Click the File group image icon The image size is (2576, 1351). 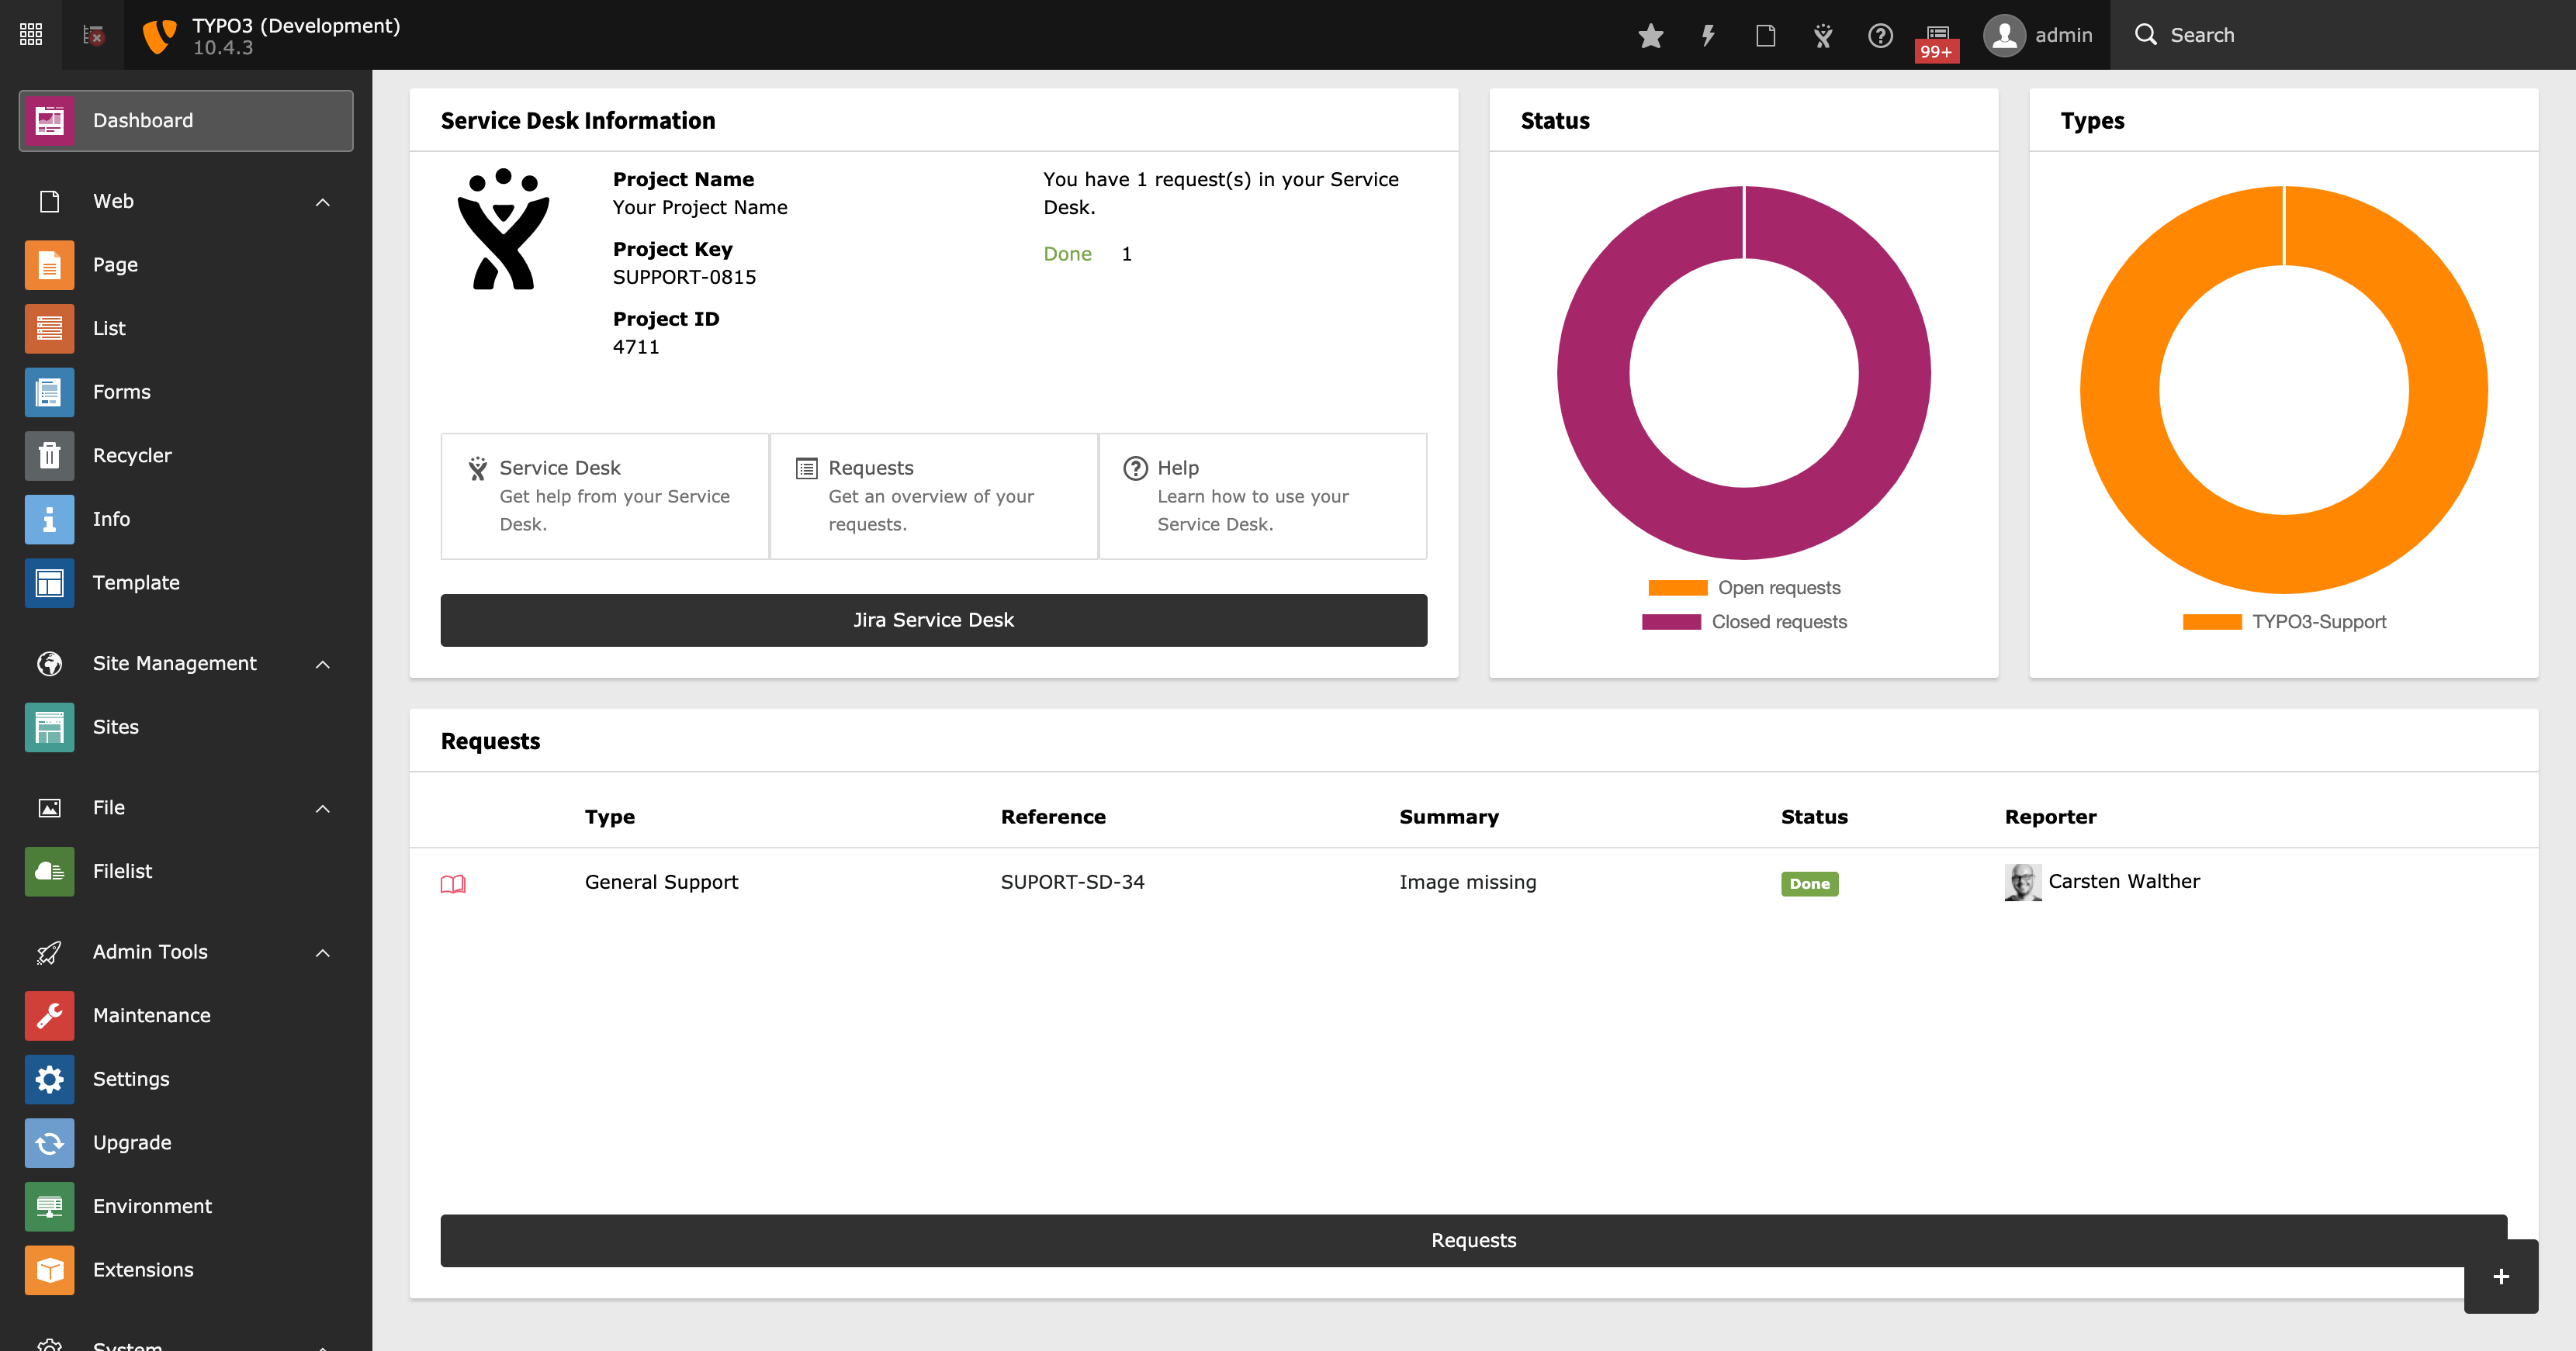coord(49,808)
